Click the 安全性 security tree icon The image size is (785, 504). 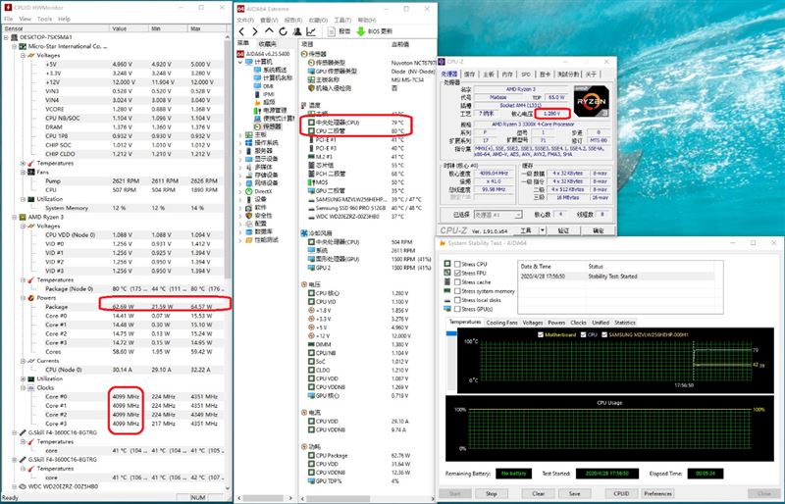(x=249, y=215)
